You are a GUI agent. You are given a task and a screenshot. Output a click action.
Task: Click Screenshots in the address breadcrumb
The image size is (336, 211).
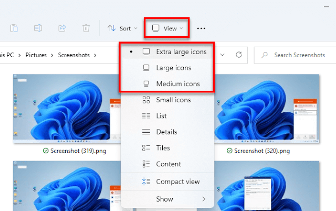coord(73,55)
